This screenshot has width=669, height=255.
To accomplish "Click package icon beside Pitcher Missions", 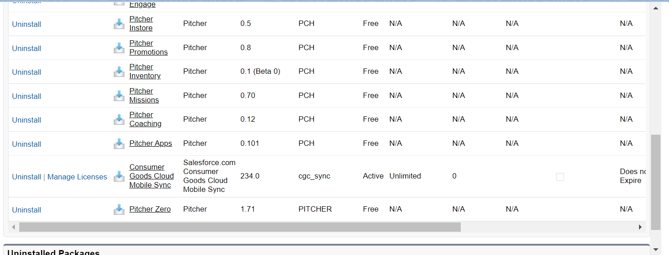I will click(119, 96).
